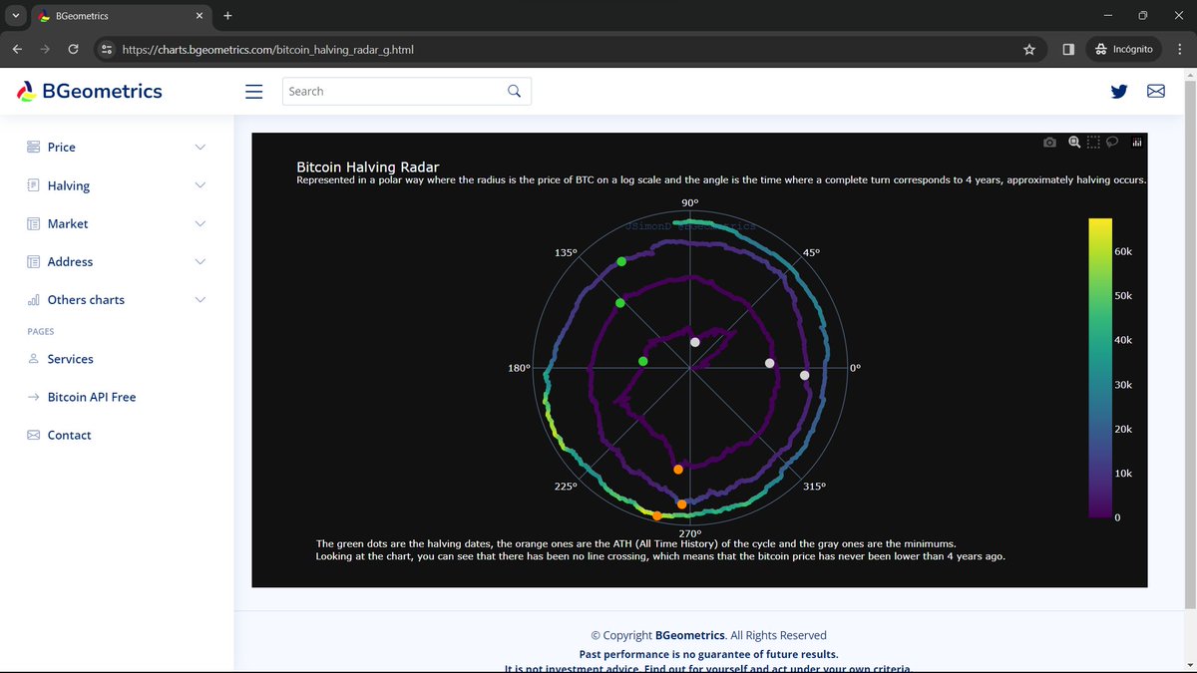Toggle the hamburger sidebar menu
The height and width of the screenshot is (673, 1197).
pyautogui.click(x=254, y=91)
